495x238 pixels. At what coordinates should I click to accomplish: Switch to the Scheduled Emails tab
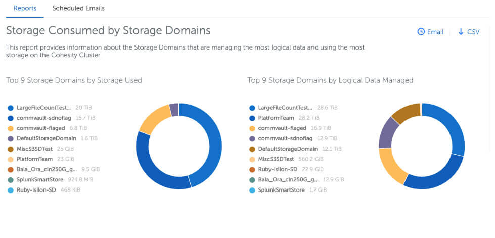(x=78, y=8)
